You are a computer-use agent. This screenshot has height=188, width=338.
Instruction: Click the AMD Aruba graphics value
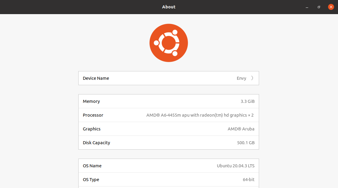coord(241,129)
